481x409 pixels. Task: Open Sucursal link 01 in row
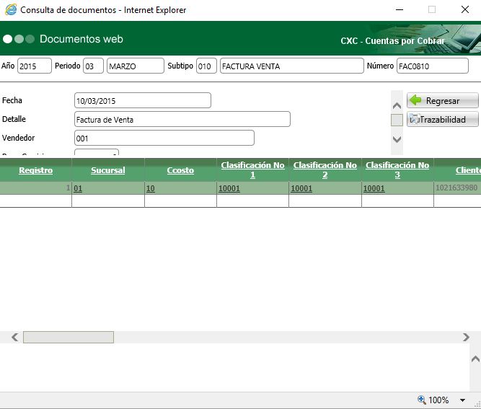point(78,188)
